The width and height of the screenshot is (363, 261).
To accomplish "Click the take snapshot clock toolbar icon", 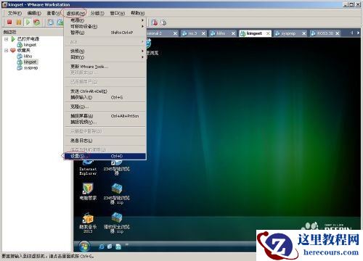I will pyautogui.click(x=50, y=22).
